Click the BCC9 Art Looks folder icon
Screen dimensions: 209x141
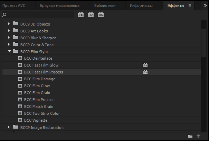click(x=16, y=30)
